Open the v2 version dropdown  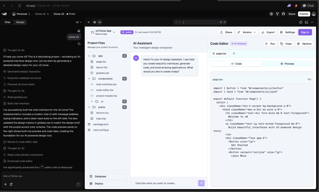click(x=79, y=22)
